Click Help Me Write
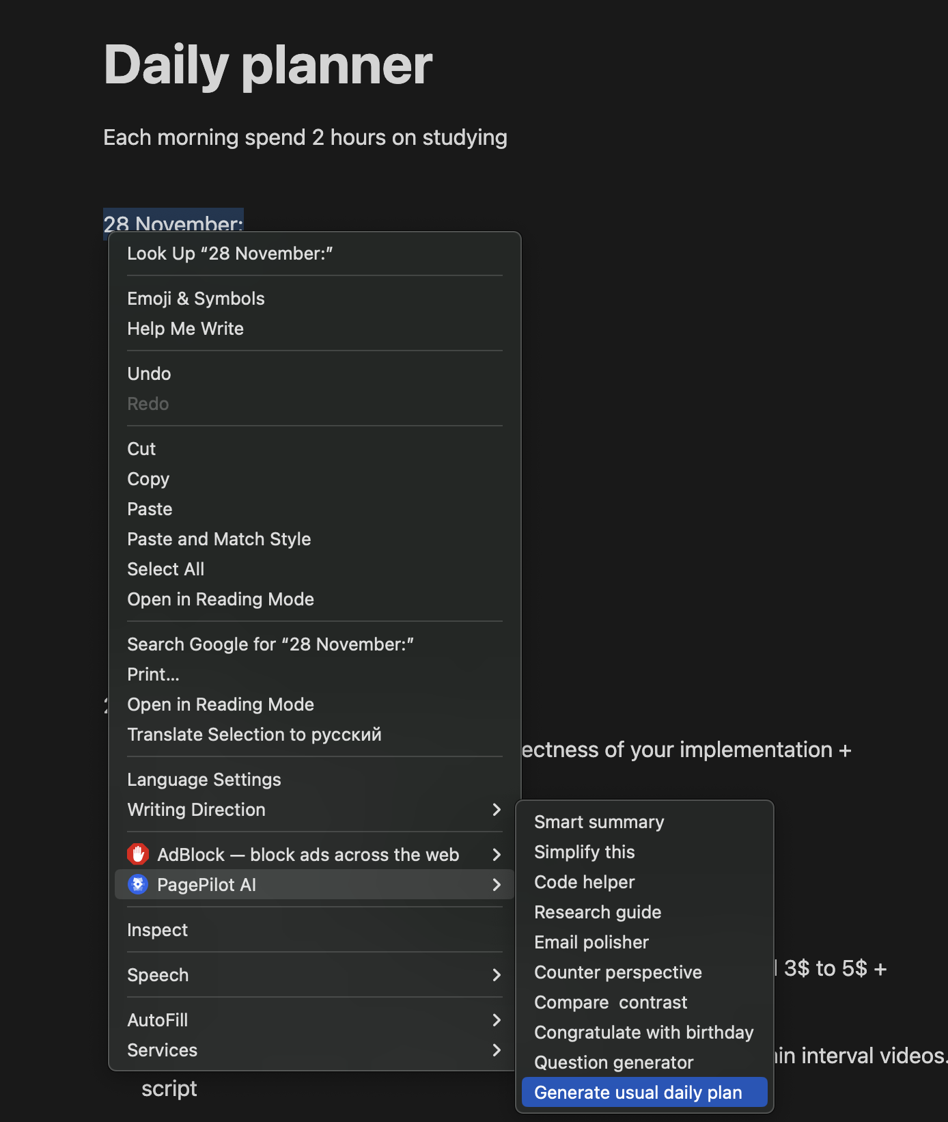The width and height of the screenshot is (948, 1122). click(x=186, y=329)
